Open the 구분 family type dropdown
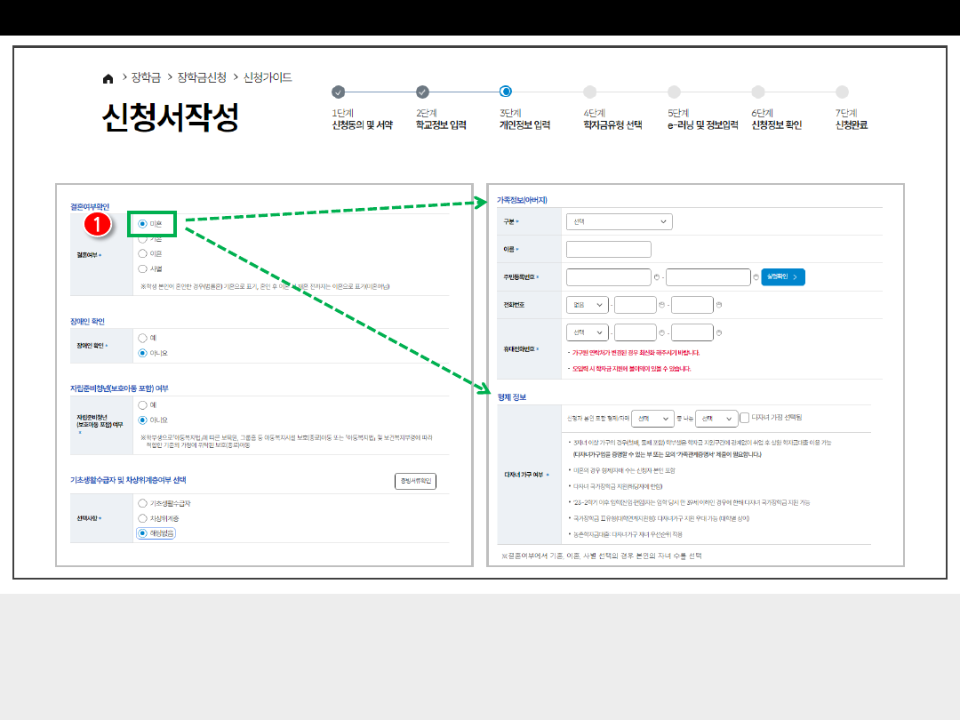The image size is (960, 720). (x=619, y=221)
